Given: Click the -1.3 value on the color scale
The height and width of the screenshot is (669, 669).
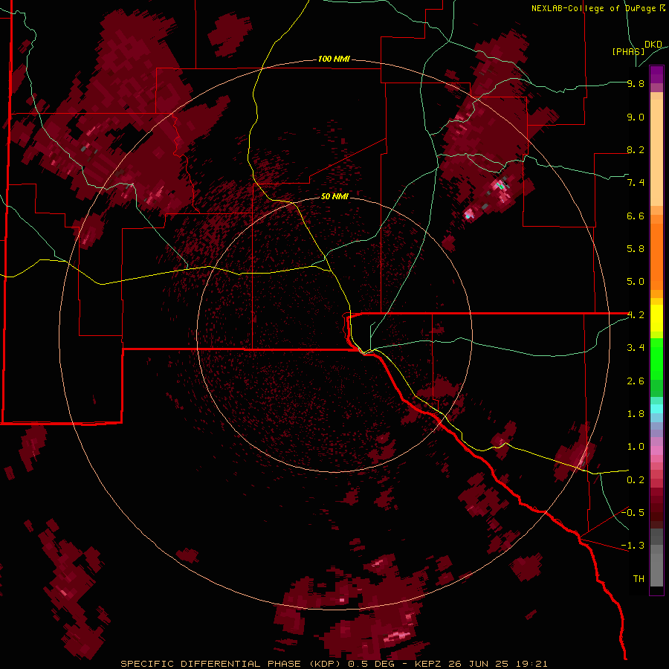Looking at the screenshot, I should [633, 546].
